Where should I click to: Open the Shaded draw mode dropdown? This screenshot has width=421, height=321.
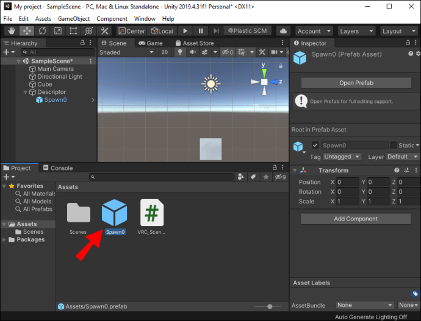[x=126, y=52]
